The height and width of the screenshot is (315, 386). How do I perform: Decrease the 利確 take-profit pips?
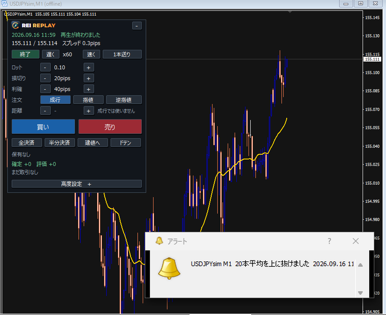click(x=45, y=89)
